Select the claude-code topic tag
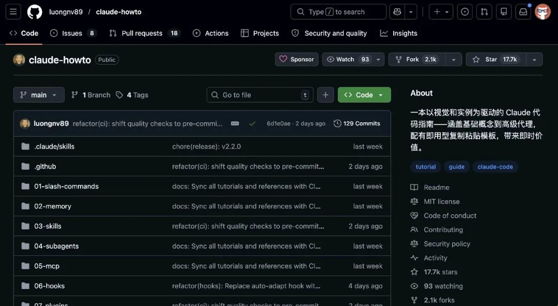This screenshot has width=558, height=306. tap(495, 167)
